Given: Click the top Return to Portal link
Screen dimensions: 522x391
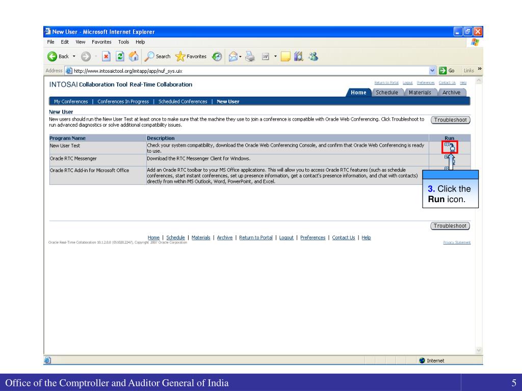Looking at the screenshot, I should click(x=386, y=82).
